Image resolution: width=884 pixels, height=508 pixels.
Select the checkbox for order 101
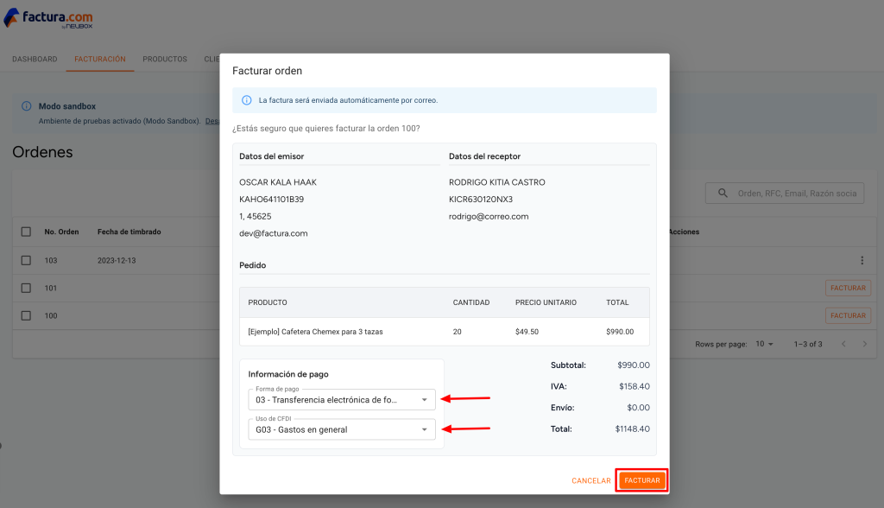26,288
